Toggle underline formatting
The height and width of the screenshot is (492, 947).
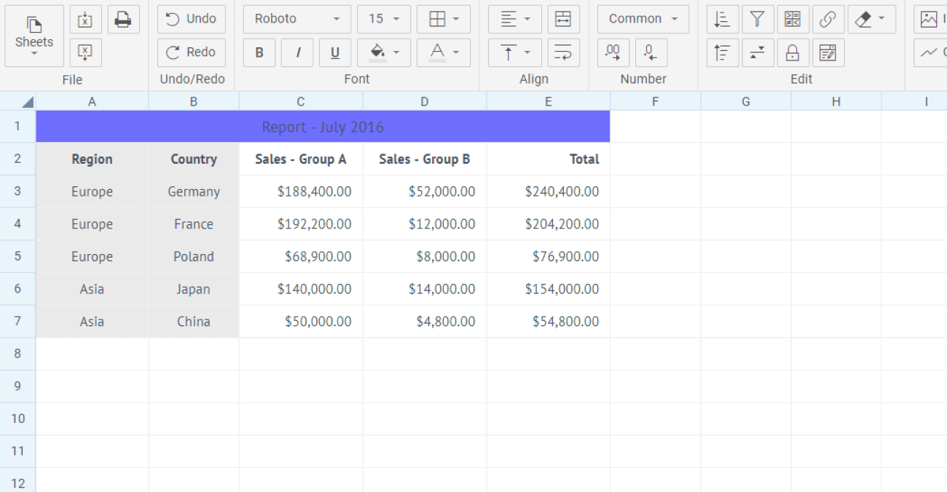pos(335,53)
